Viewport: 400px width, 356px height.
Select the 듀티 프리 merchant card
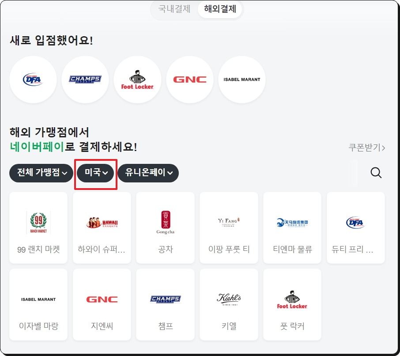[x=356, y=227]
